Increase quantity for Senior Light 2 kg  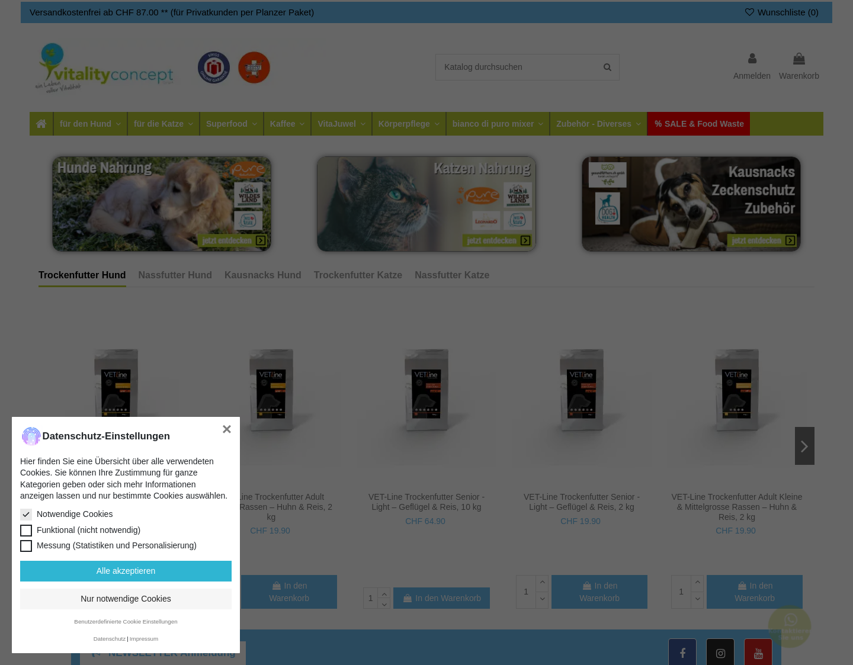542,583
